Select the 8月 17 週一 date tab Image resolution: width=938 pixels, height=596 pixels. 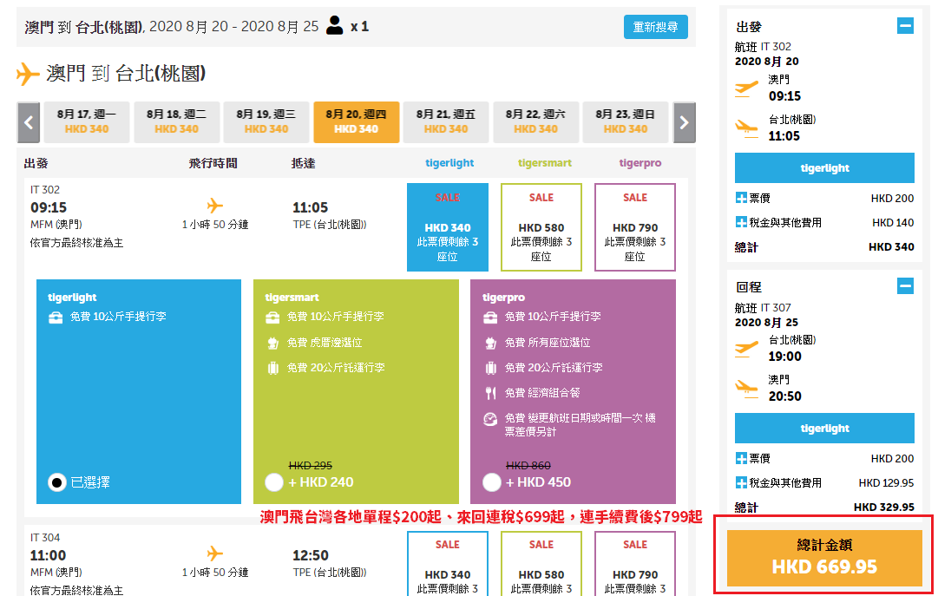pos(87,122)
